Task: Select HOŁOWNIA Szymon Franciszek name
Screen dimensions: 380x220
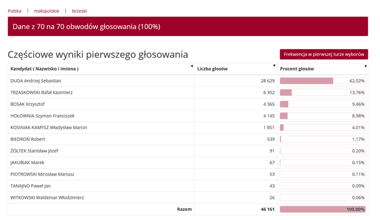Action: 42,115
